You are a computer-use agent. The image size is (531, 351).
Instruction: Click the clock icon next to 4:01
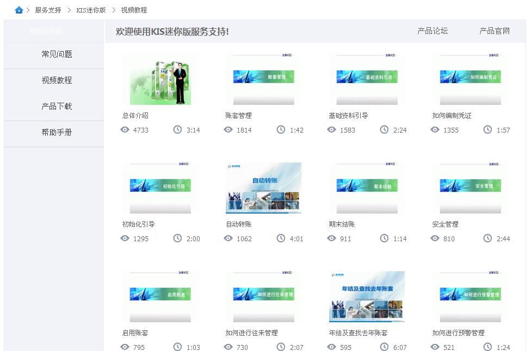pyautogui.click(x=281, y=238)
